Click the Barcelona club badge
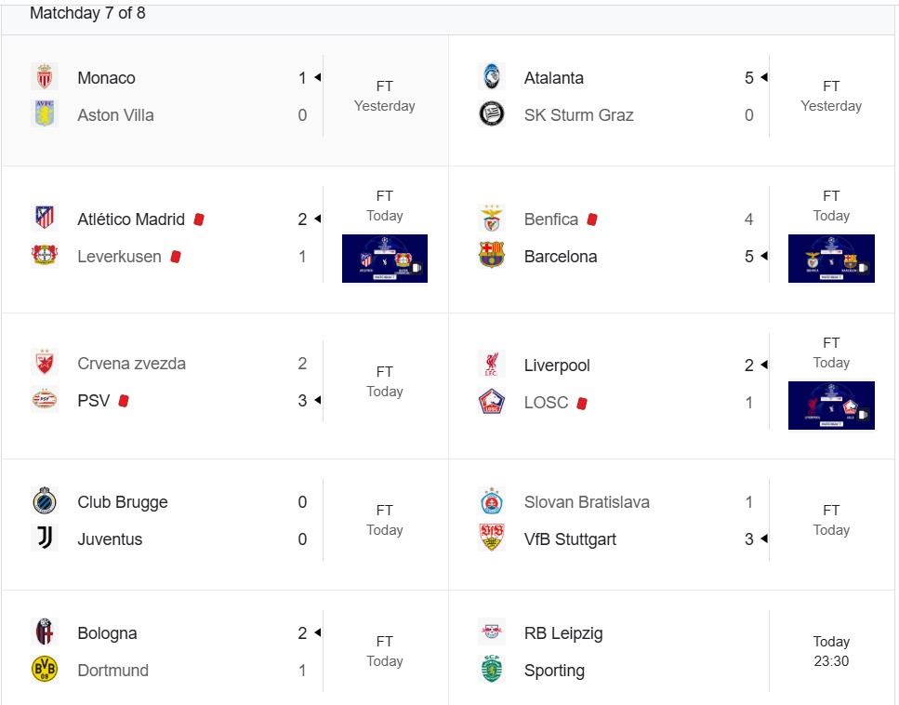 click(x=492, y=256)
